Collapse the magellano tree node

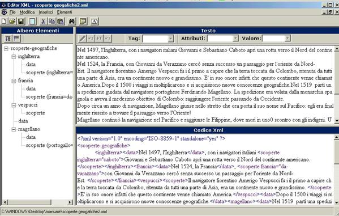point(14,129)
